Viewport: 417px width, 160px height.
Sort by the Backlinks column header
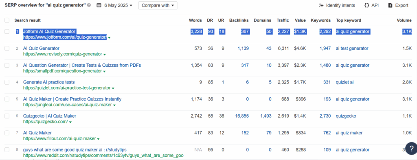239,20
